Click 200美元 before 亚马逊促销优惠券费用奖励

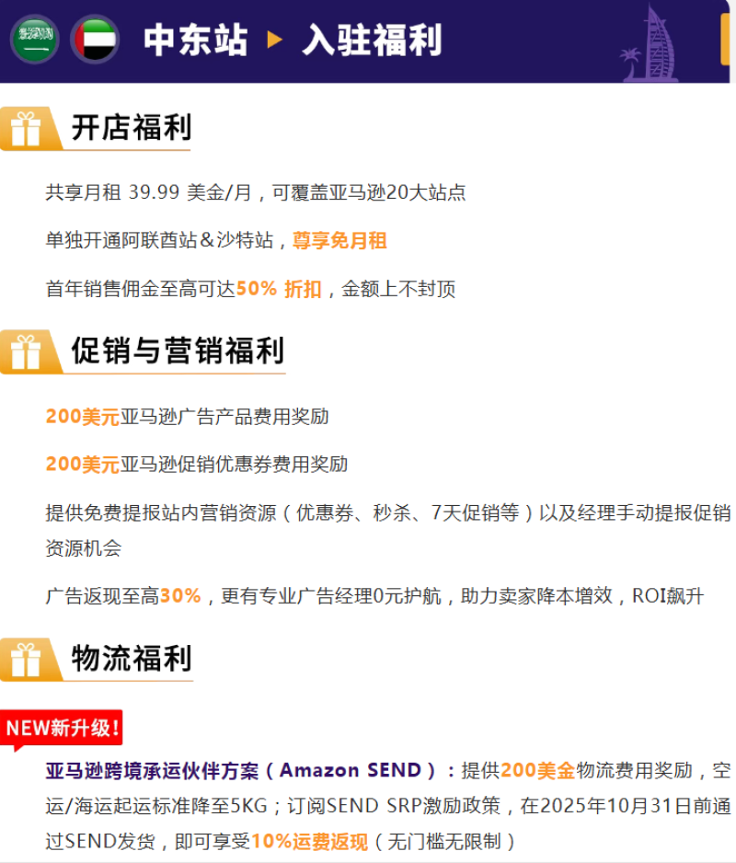(82, 465)
